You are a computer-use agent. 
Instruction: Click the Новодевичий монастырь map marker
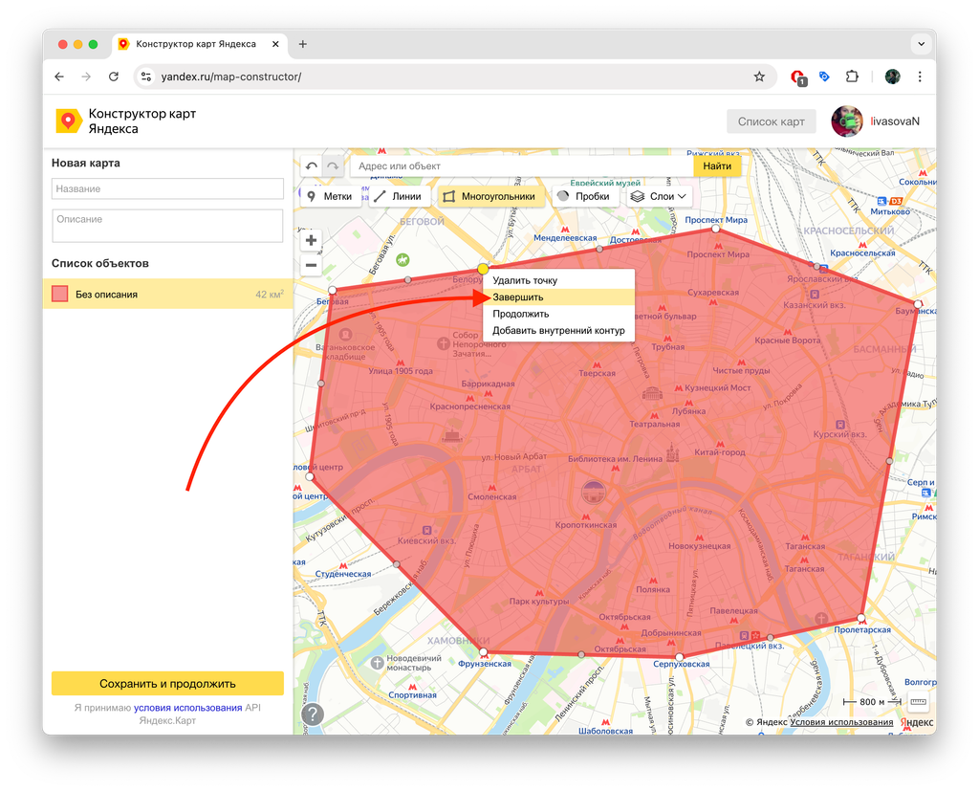[377, 663]
